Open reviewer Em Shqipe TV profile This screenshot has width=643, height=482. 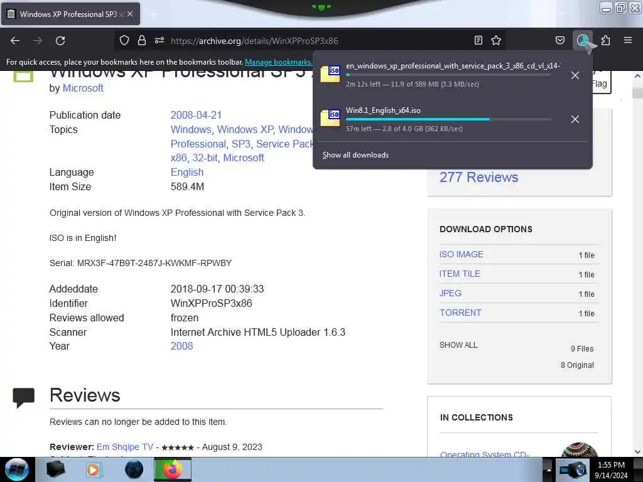(x=125, y=447)
